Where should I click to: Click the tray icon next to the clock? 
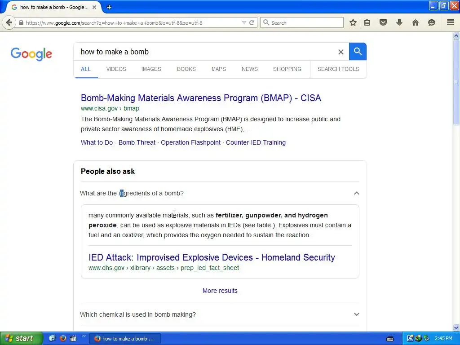click(427, 338)
